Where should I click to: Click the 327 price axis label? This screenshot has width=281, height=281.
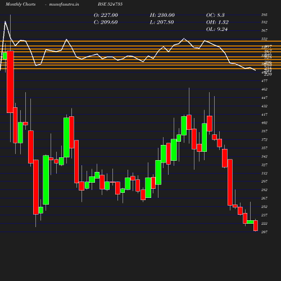264,165
